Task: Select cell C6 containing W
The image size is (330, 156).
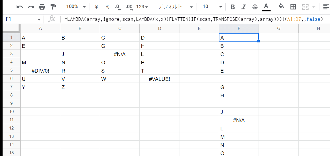Action: (120, 79)
